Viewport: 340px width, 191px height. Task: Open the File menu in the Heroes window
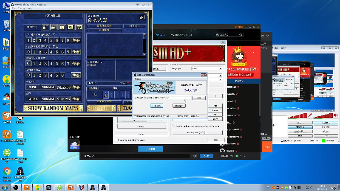point(14,8)
